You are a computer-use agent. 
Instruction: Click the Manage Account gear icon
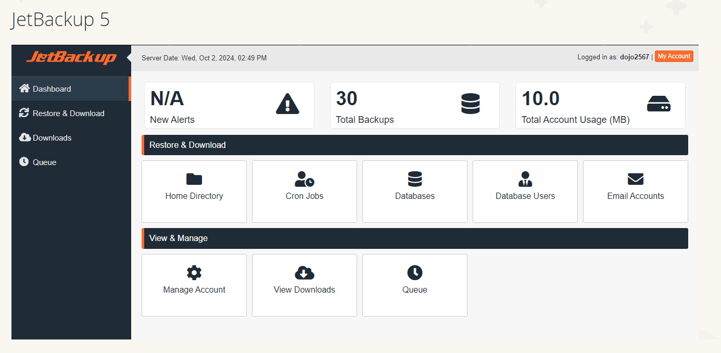click(194, 272)
